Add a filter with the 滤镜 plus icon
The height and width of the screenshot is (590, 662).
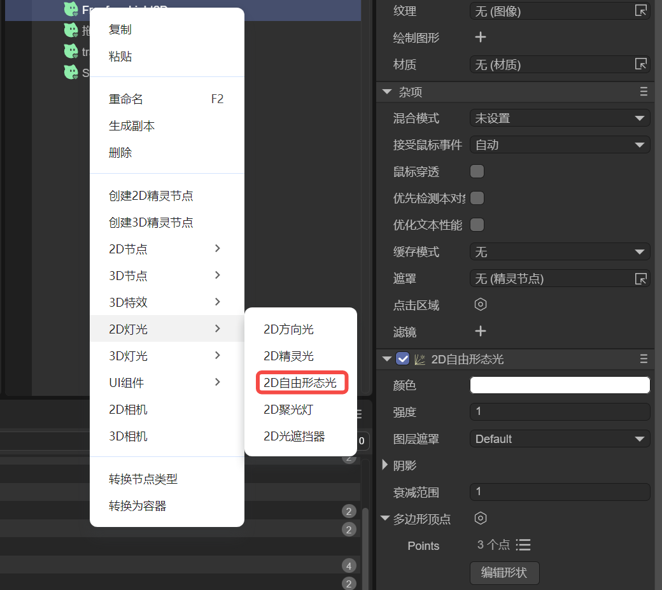(x=481, y=332)
